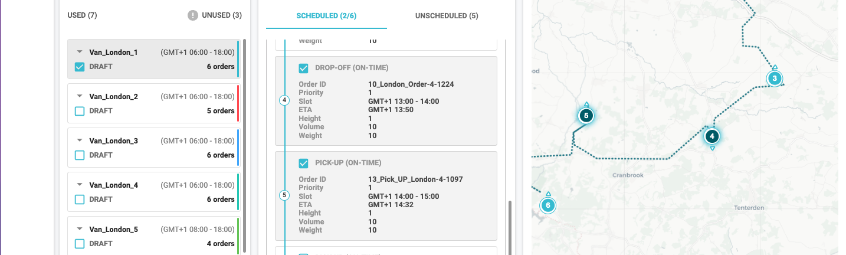Open the Scheduled (2/6) tab
Image resolution: width=846 pixels, height=255 pixels.
tap(326, 15)
